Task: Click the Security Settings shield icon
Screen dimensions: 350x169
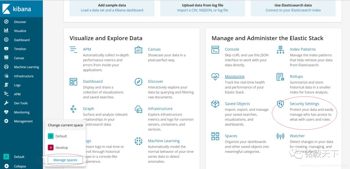Action: pos(280,104)
